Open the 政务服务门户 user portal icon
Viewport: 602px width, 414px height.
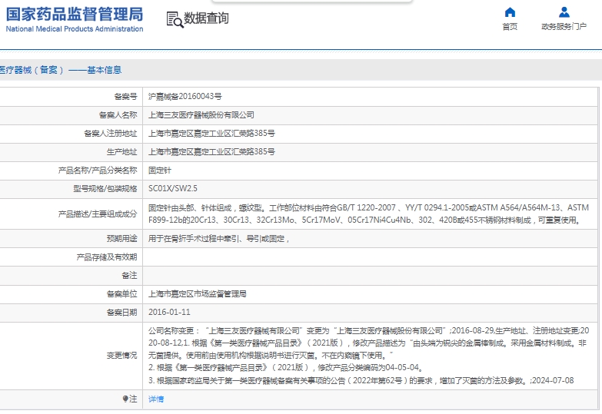tap(564, 12)
